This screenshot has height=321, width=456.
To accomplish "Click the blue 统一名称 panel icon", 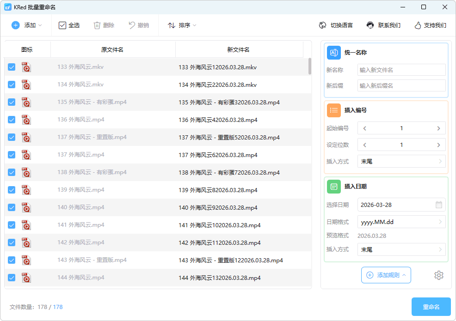I will pyautogui.click(x=334, y=53).
